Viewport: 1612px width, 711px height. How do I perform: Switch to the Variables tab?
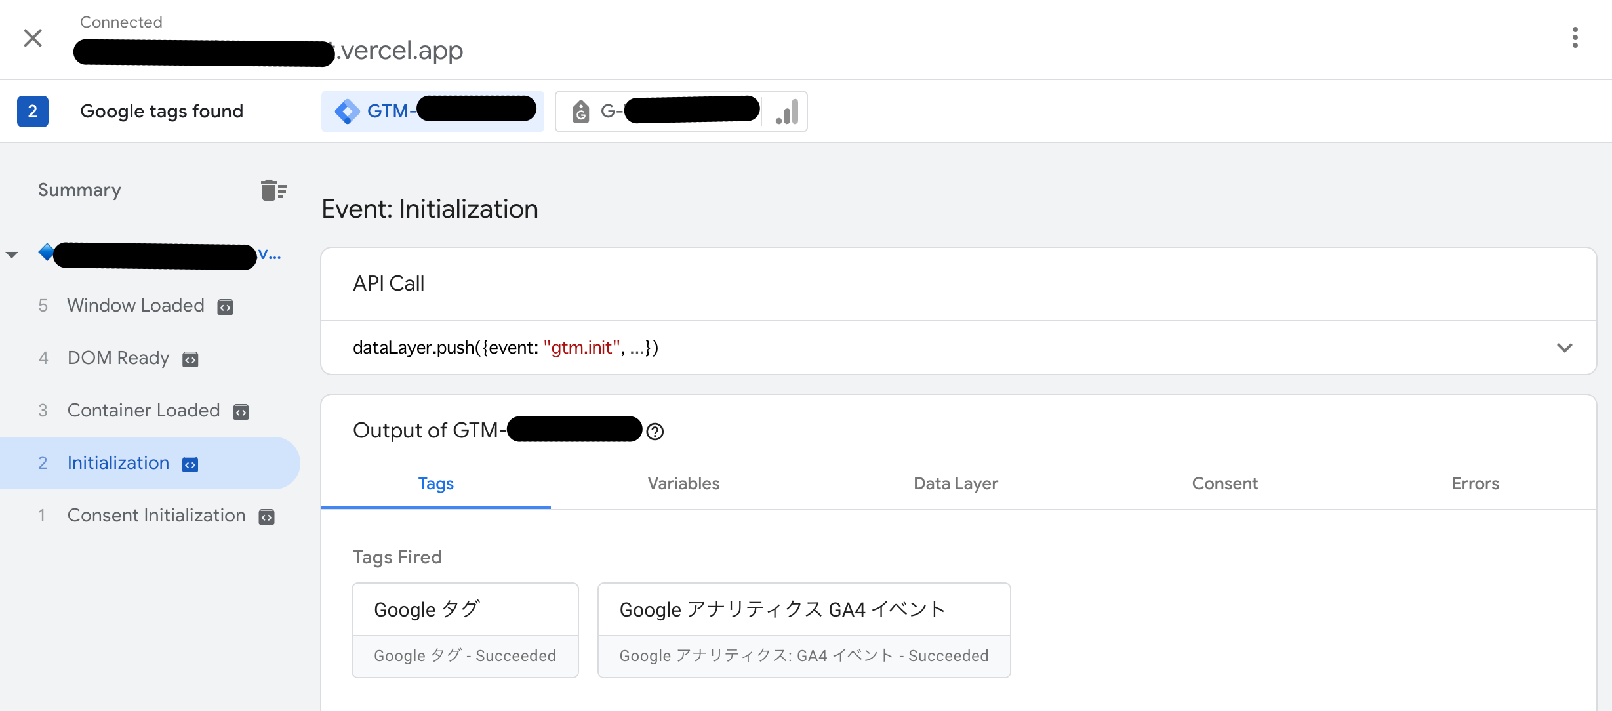[x=683, y=483]
